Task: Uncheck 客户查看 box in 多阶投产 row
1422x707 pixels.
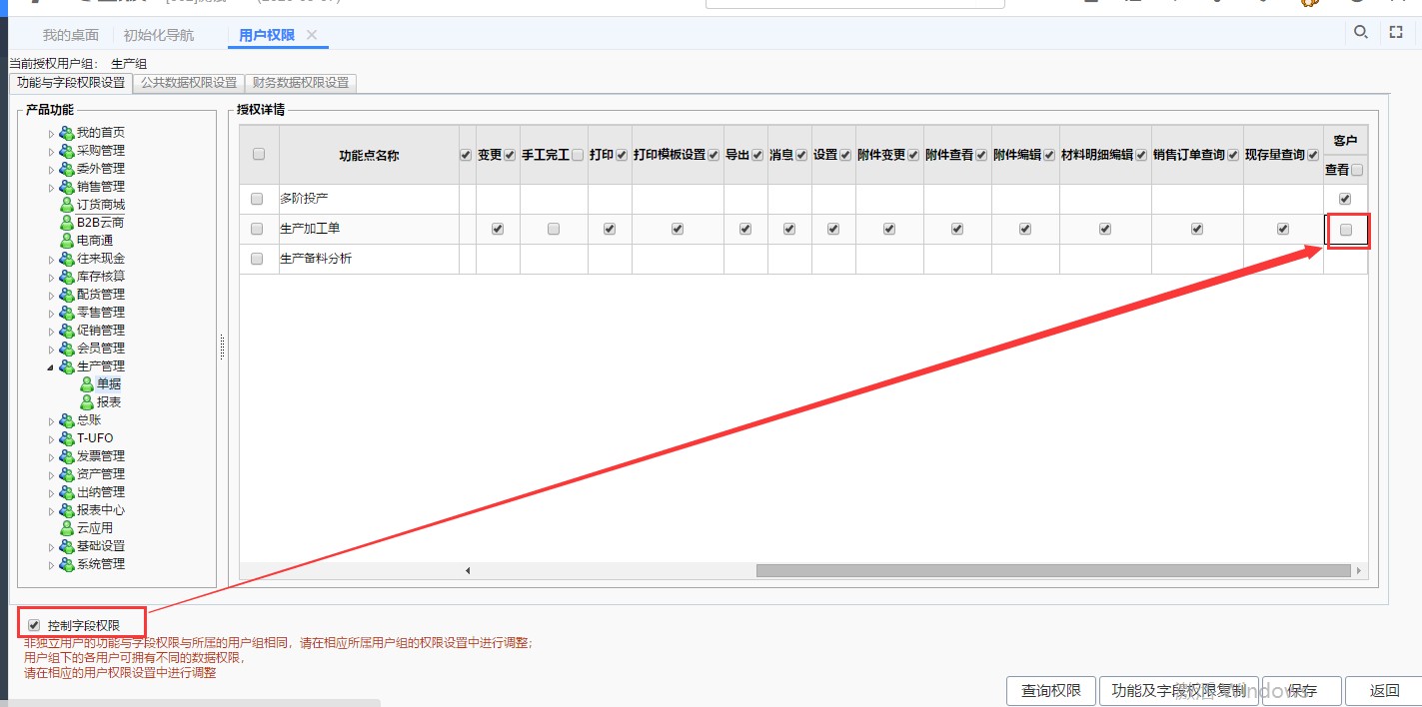Action: pos(1345,199)
